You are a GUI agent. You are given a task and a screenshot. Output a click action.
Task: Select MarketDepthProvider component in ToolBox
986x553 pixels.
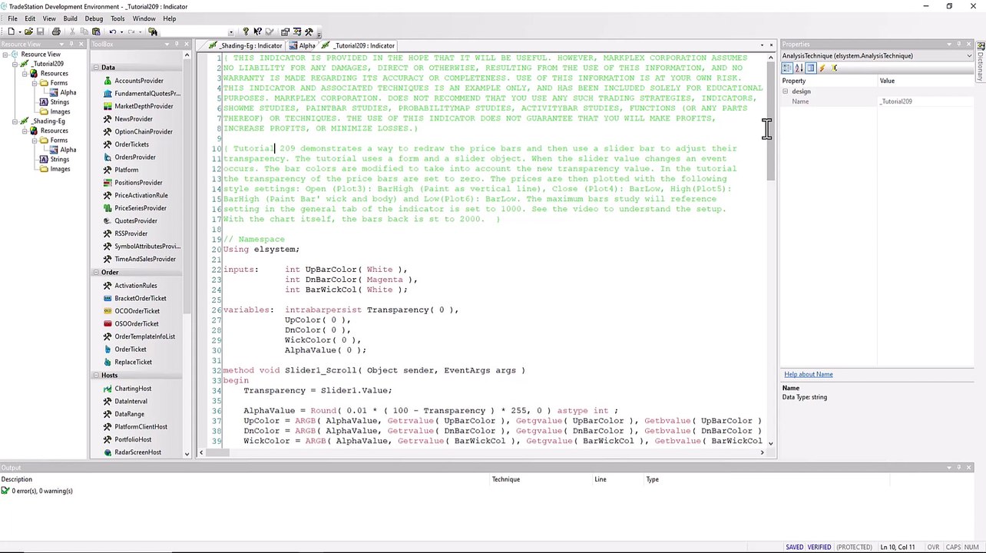(143, 106)
